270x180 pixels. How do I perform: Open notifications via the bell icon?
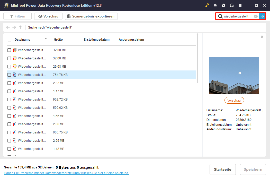tap(215, 5)
